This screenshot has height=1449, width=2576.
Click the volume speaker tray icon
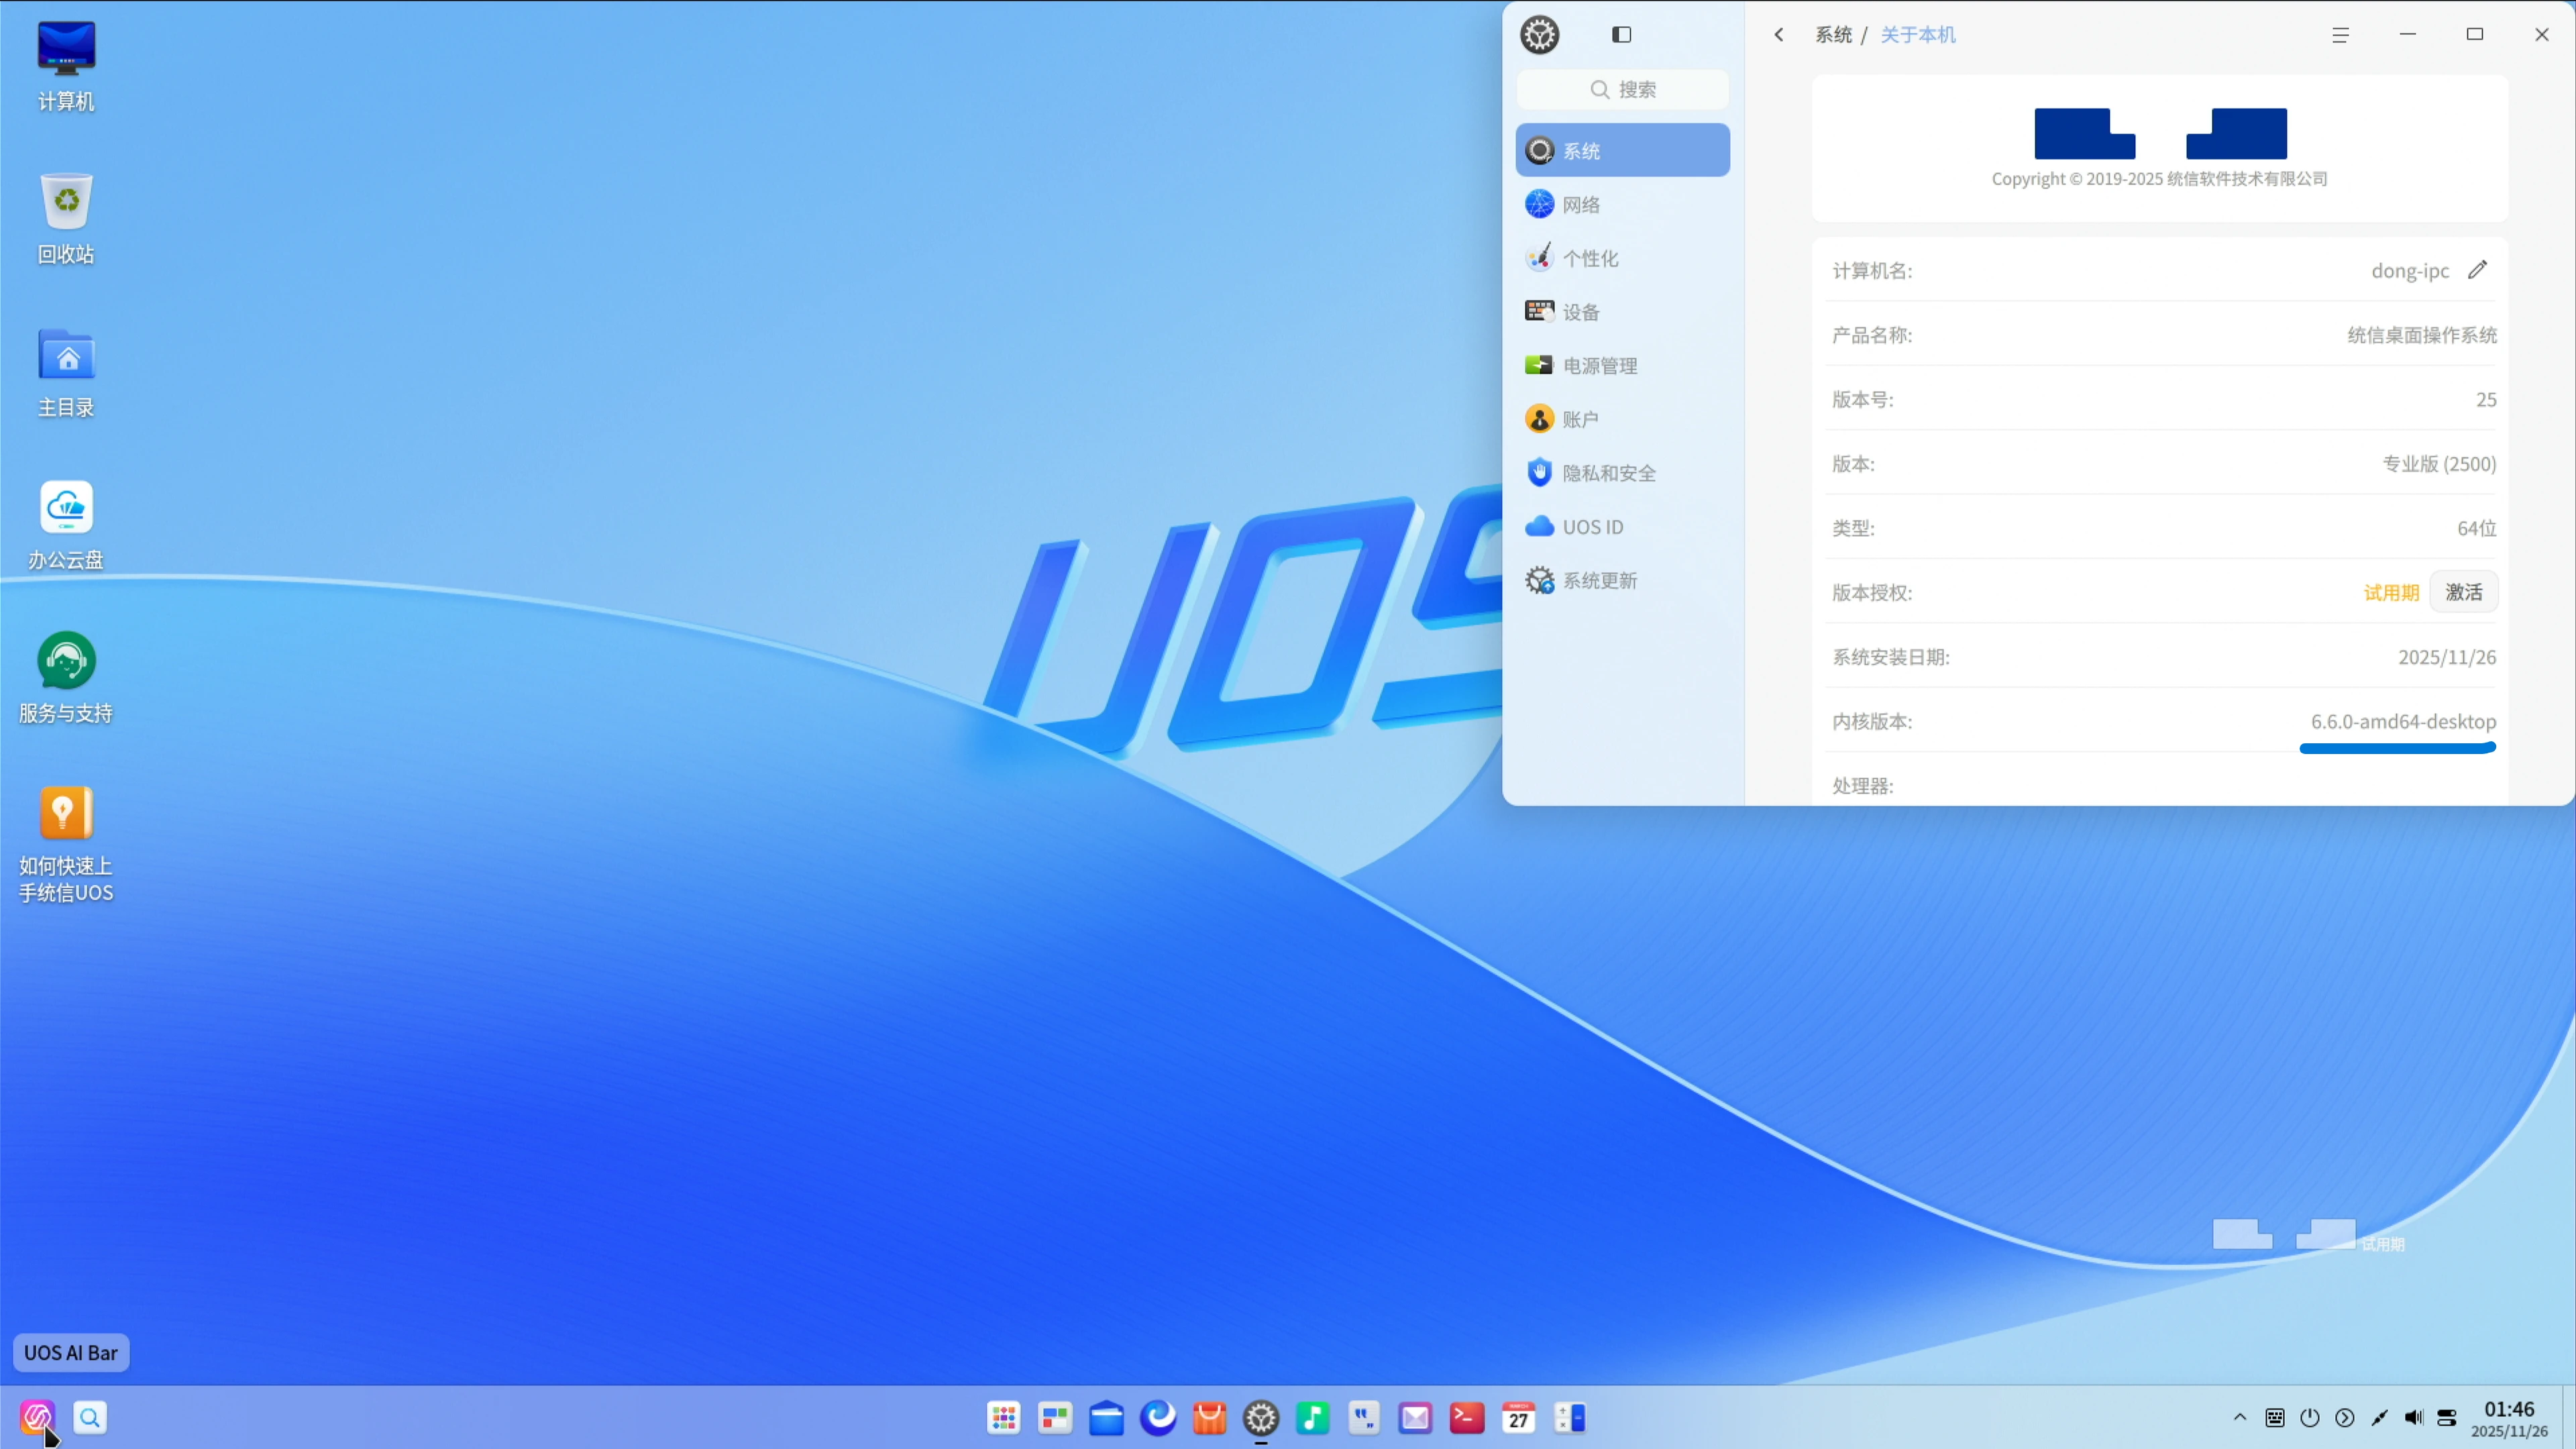[2413, 1417]
